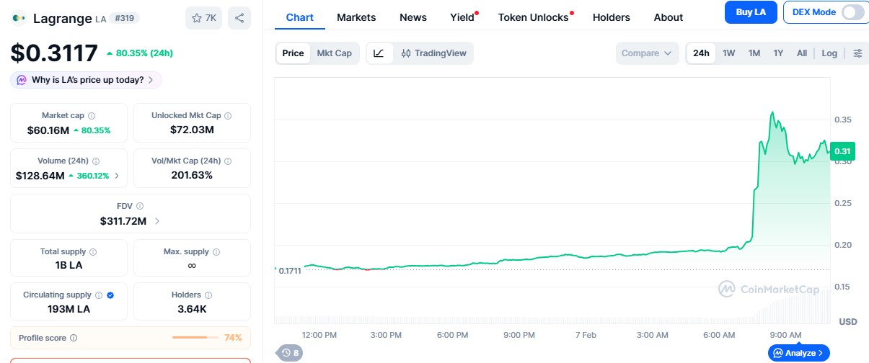
Task: Open the About tab
Action: (x=669, y=17)
